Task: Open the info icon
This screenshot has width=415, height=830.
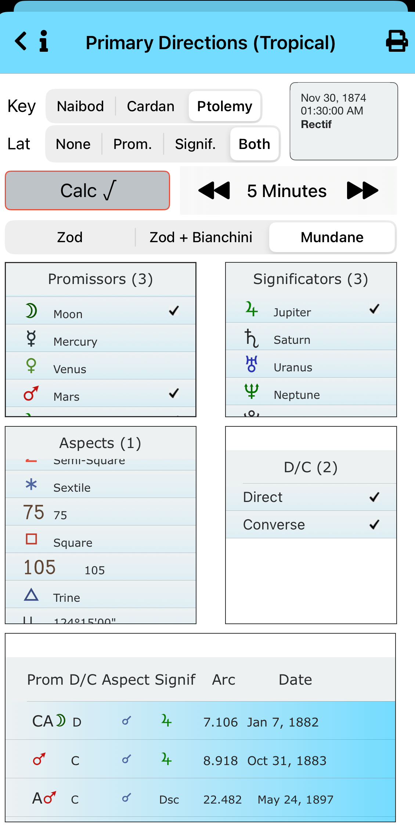Action: (x=44, y=41)
